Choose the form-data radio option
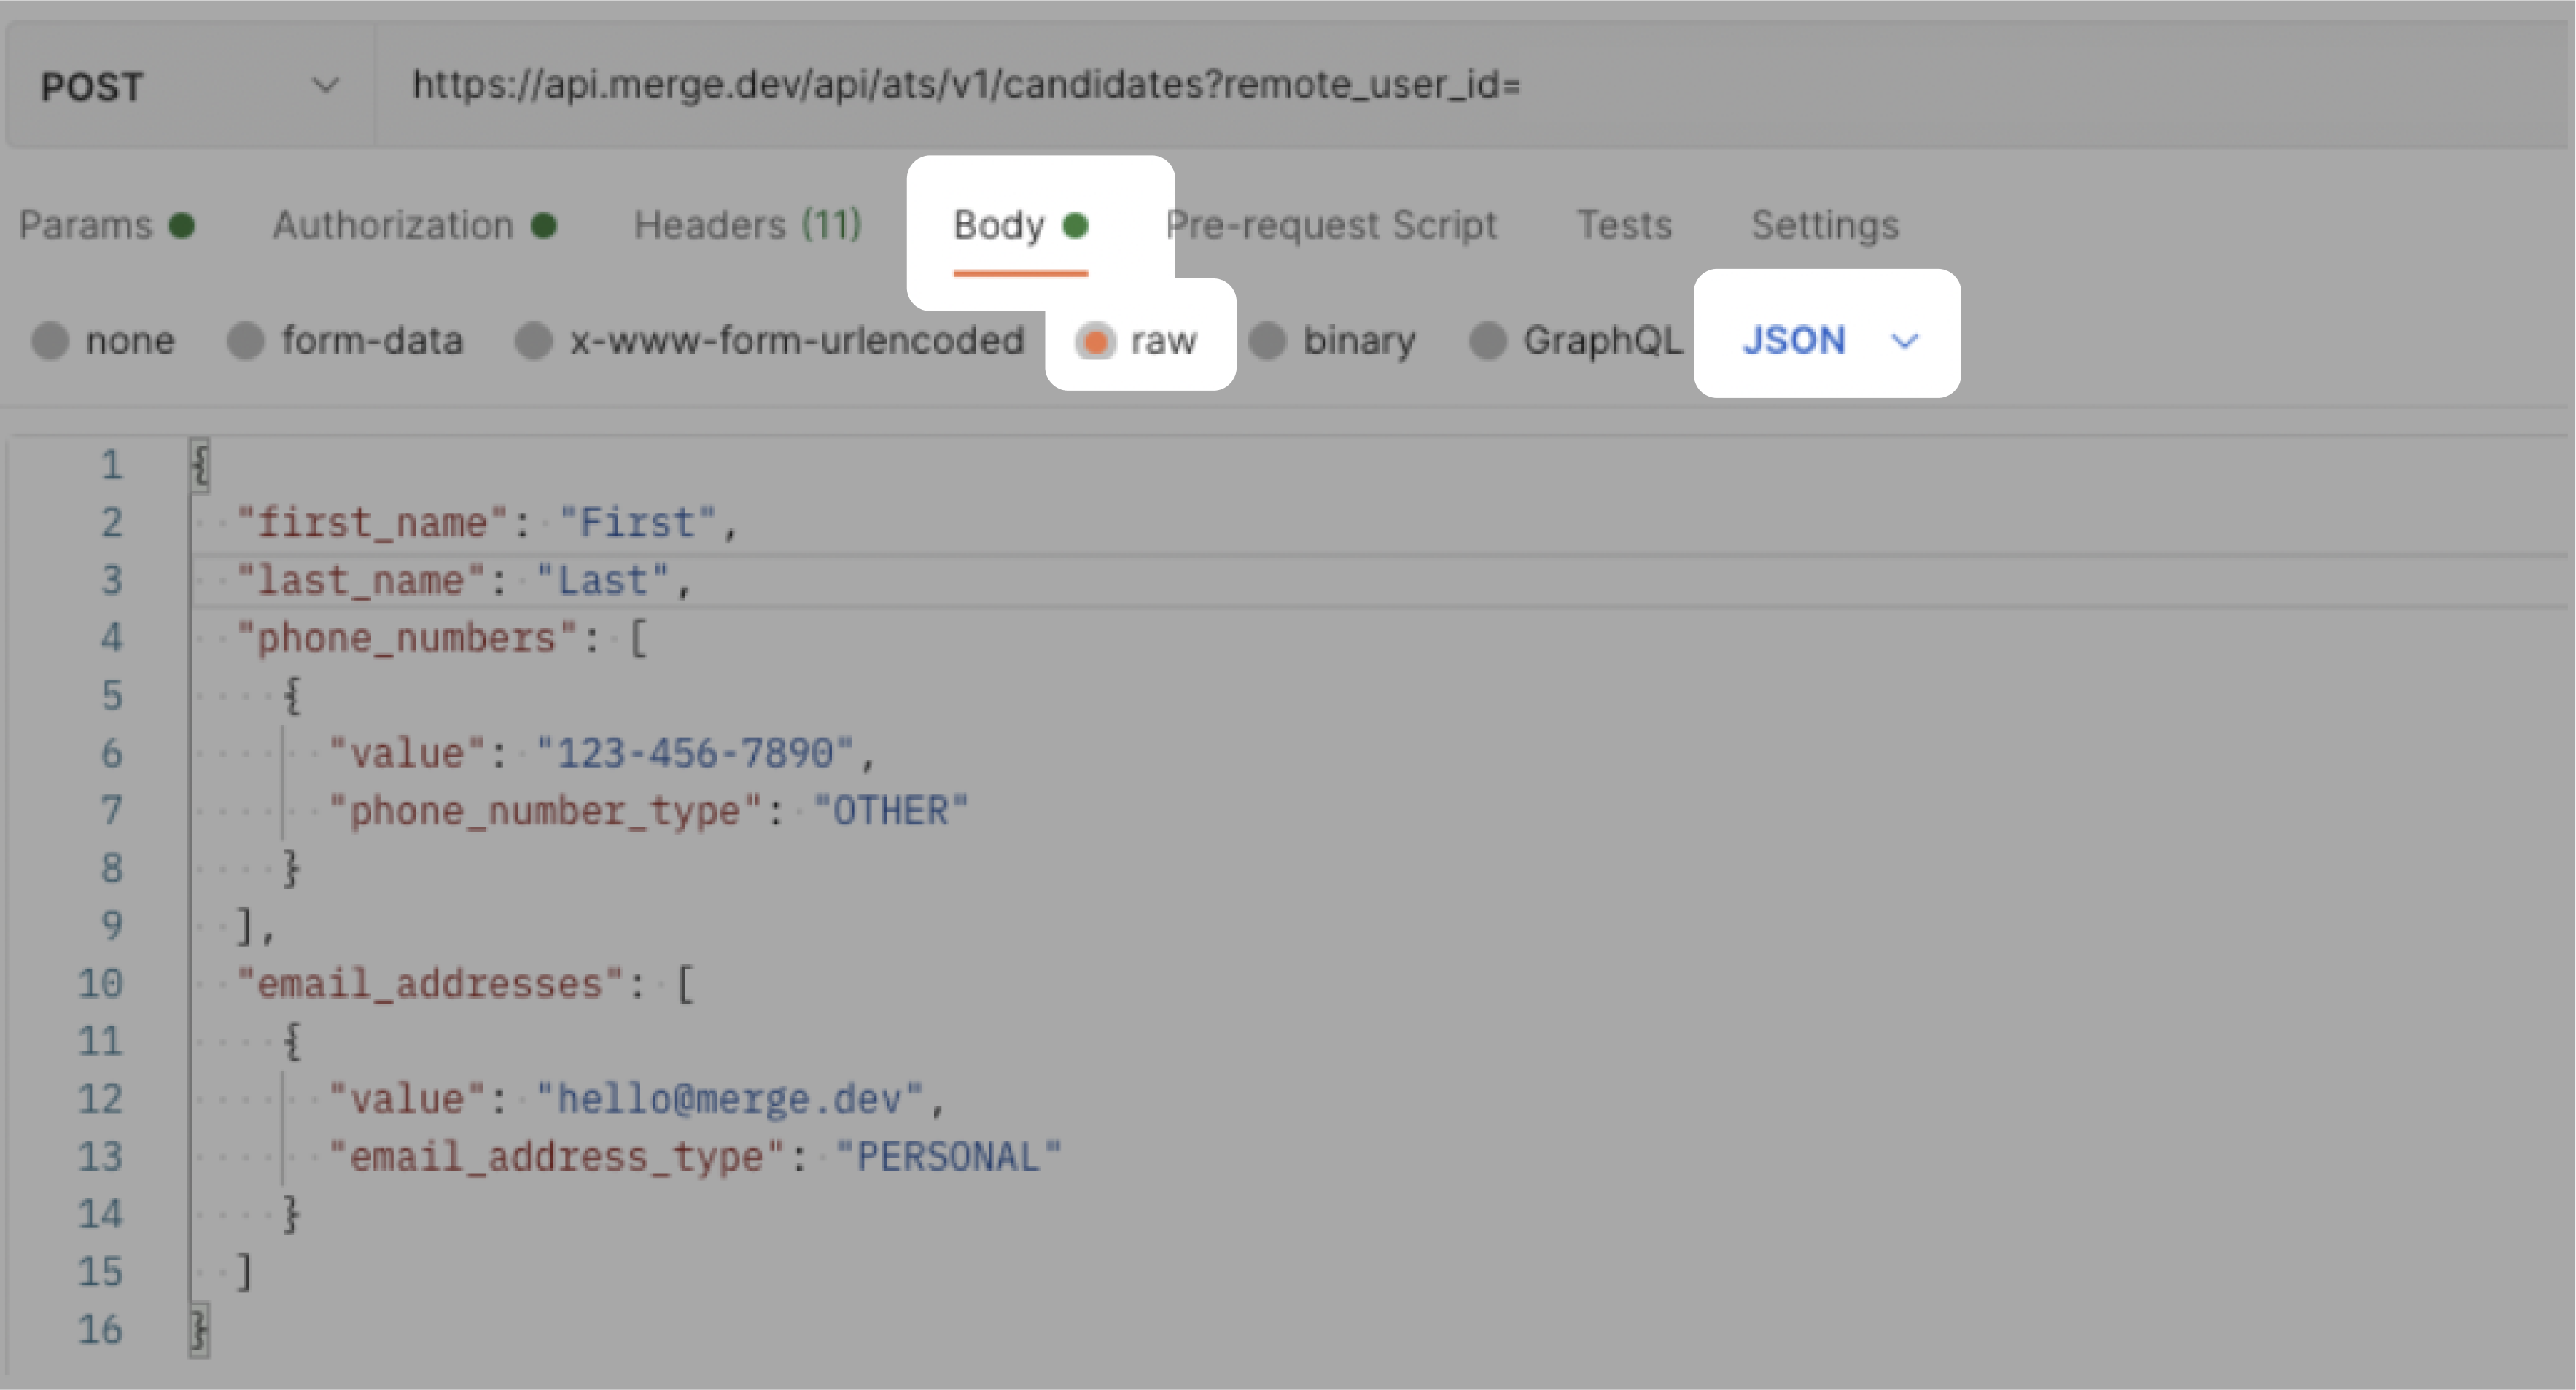Image resolution: width=2576 pixels, height=1390 pixels. click(246, 341)
